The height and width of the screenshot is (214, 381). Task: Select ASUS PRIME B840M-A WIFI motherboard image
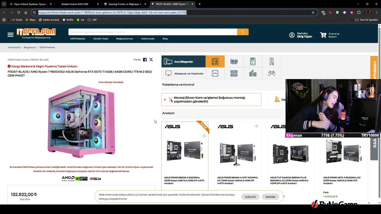coord(238,153)
